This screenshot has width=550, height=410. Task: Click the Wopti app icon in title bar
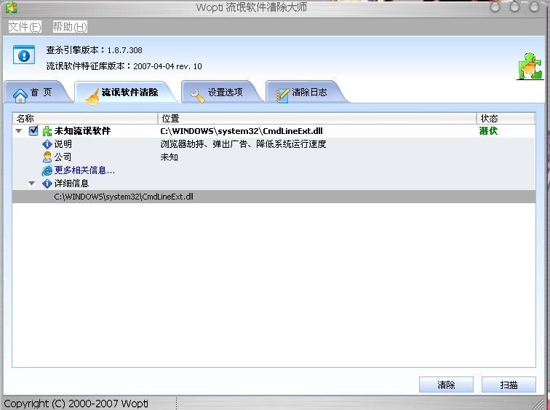[11, 7]
